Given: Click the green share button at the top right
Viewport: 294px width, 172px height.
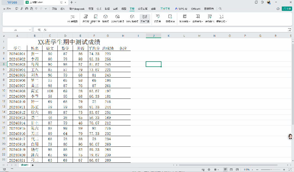Looking at the screenshot, I should point(287,9).
